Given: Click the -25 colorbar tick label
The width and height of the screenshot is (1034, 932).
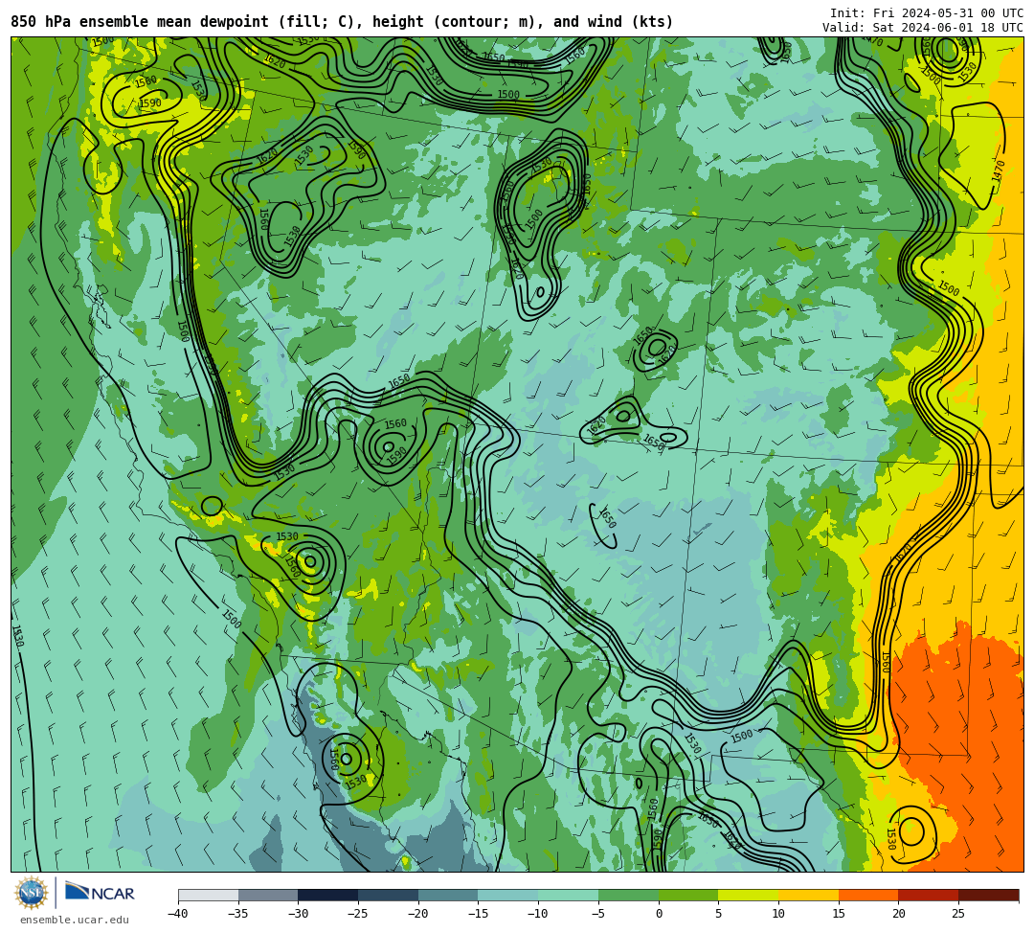Looking at the screenshot, I should [x=358, y=914].
